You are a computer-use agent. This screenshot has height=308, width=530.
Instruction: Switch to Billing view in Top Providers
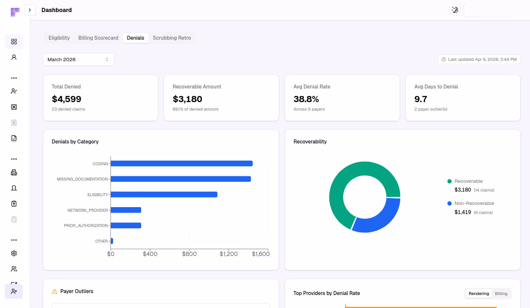[x=501, y=293]
